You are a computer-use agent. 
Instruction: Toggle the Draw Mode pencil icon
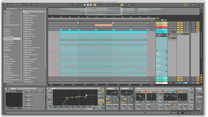point(183,5)
